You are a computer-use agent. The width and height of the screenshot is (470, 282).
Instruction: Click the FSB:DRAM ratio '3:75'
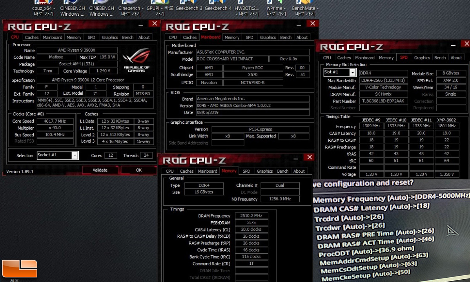[x=251, y=222]
